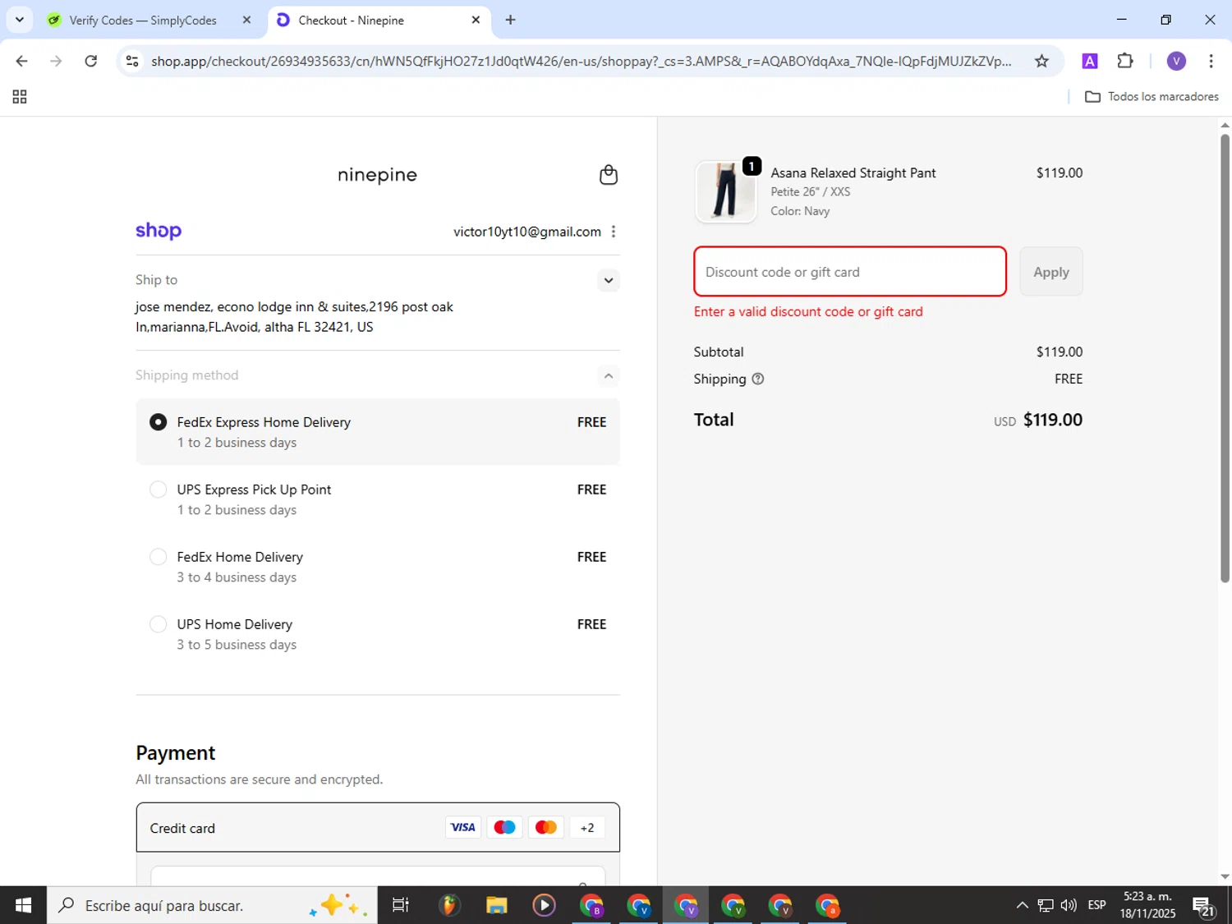
Task: Click the browser address bar URL
Action: point(581,61)
